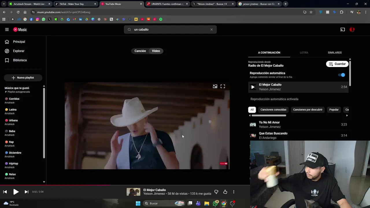This screenshot has width=370, height=208.
Task: Play Que Estas Buscando from queue
Action: (x=298, y=135)
